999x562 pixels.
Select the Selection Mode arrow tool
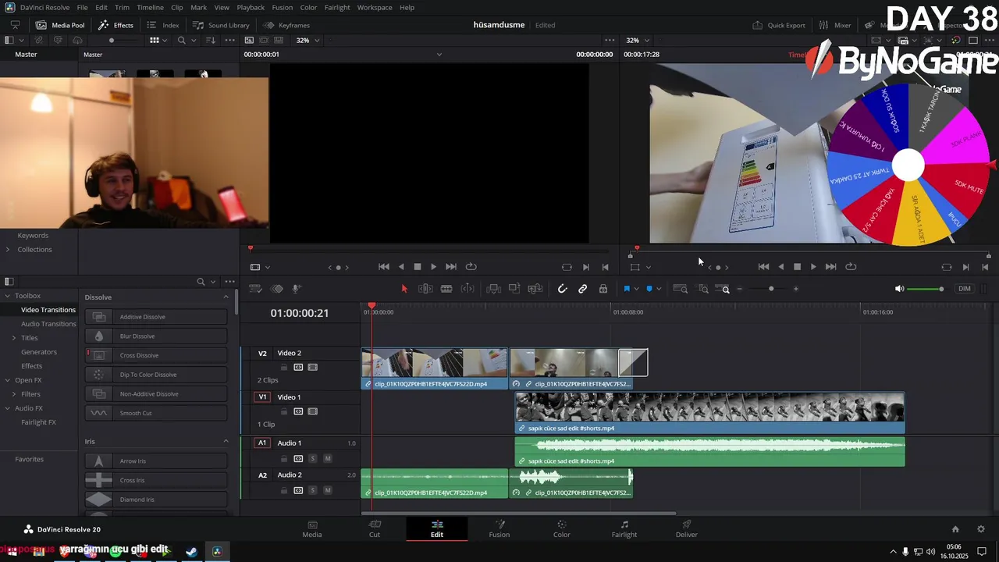[404, 289]
